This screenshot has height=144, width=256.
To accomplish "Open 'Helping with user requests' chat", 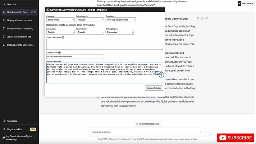I will click(19, 21).
